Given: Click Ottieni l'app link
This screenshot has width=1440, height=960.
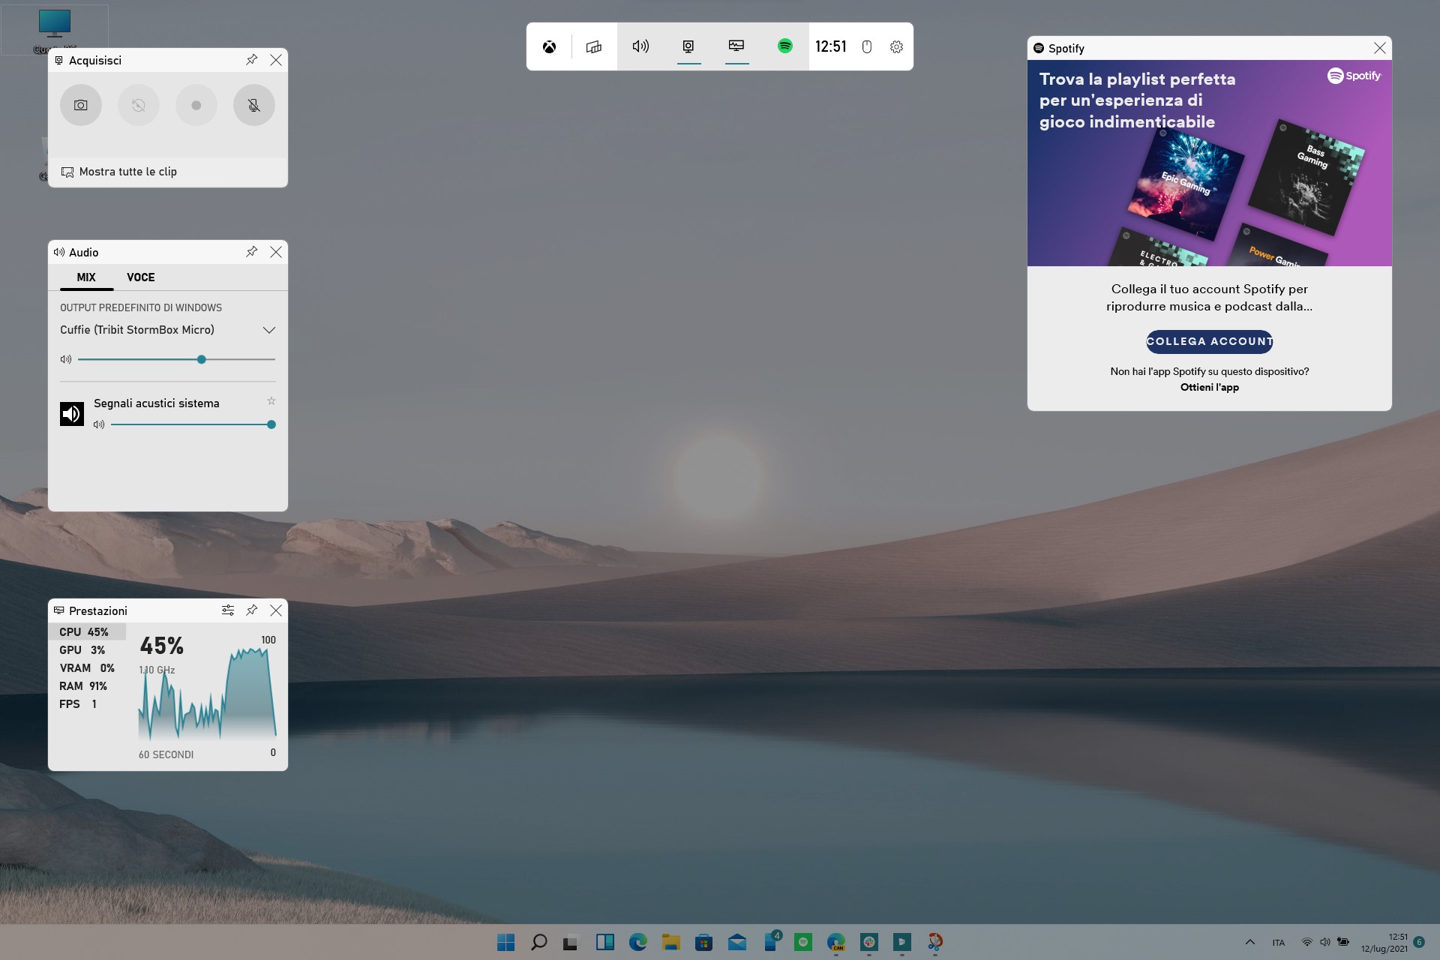Looking at the screenshot, I should [1210, 387].
